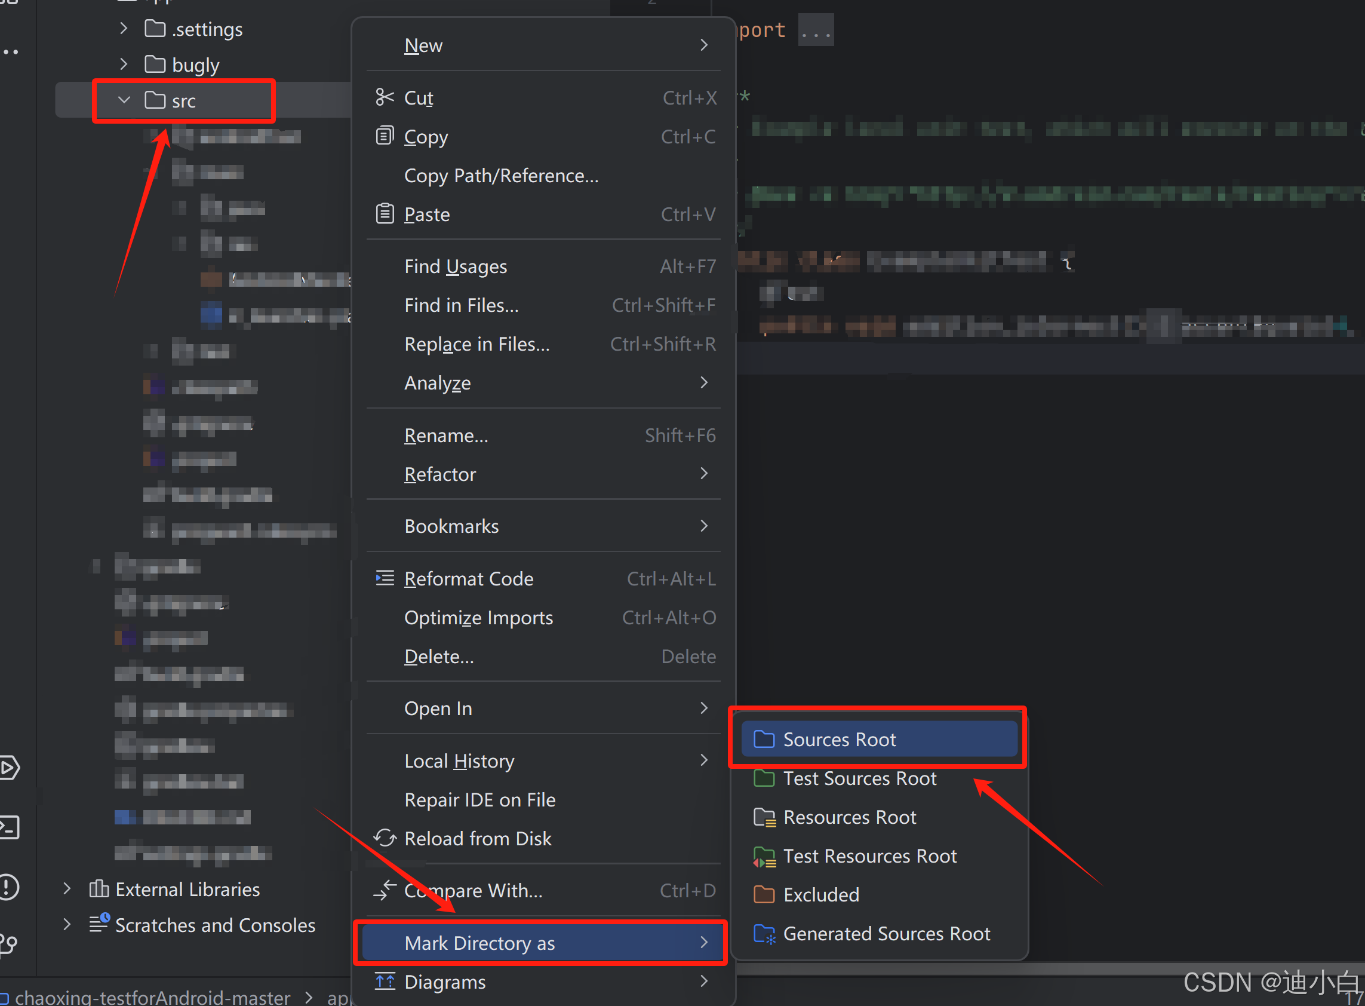Screen dimensions: 1365x1006
Task: Click the Paste clipboard icon
Action: (x=384, y=214)
